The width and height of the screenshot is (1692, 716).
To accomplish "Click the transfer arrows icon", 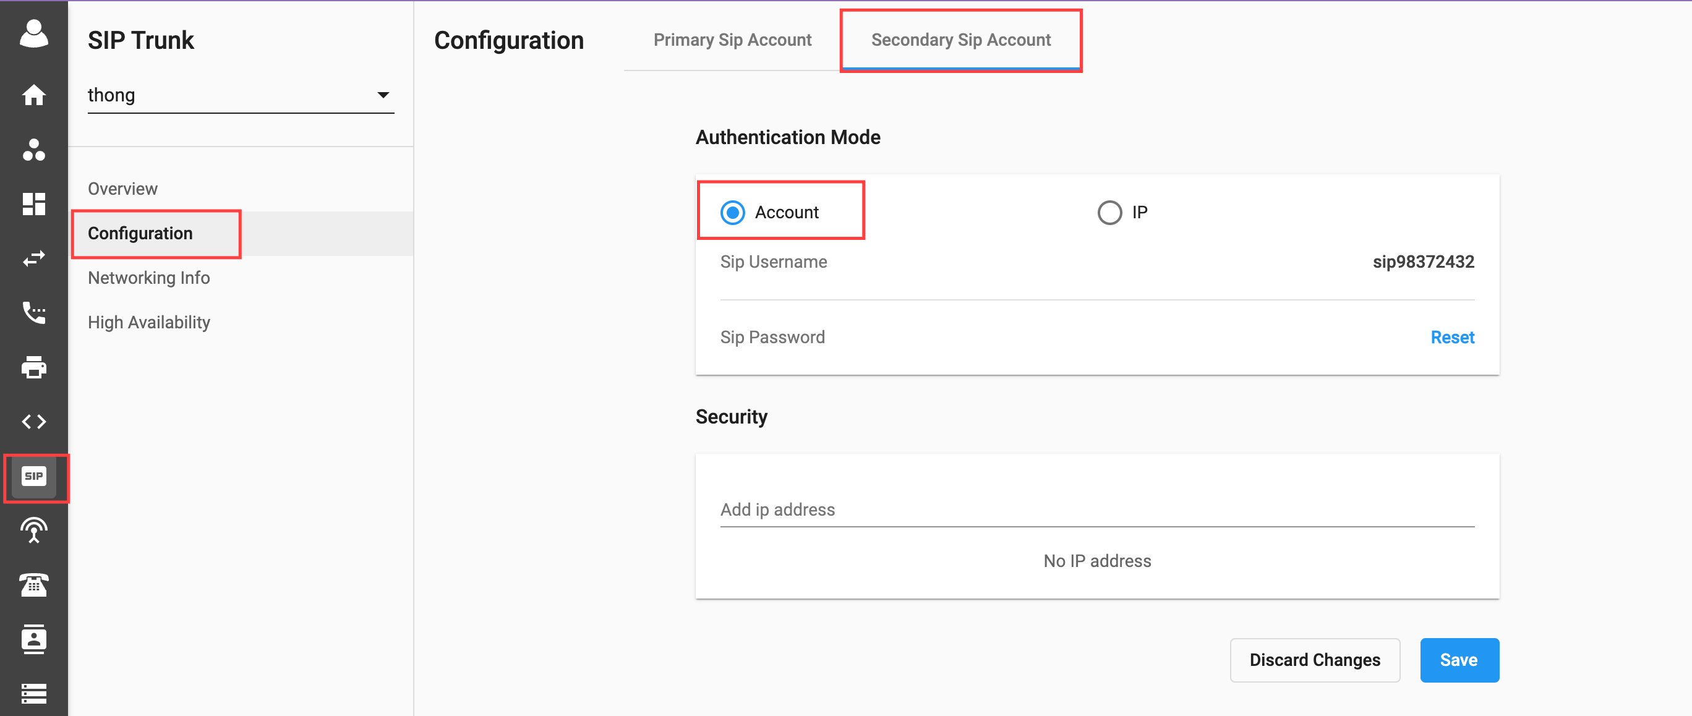I will (x=33, y=258).
